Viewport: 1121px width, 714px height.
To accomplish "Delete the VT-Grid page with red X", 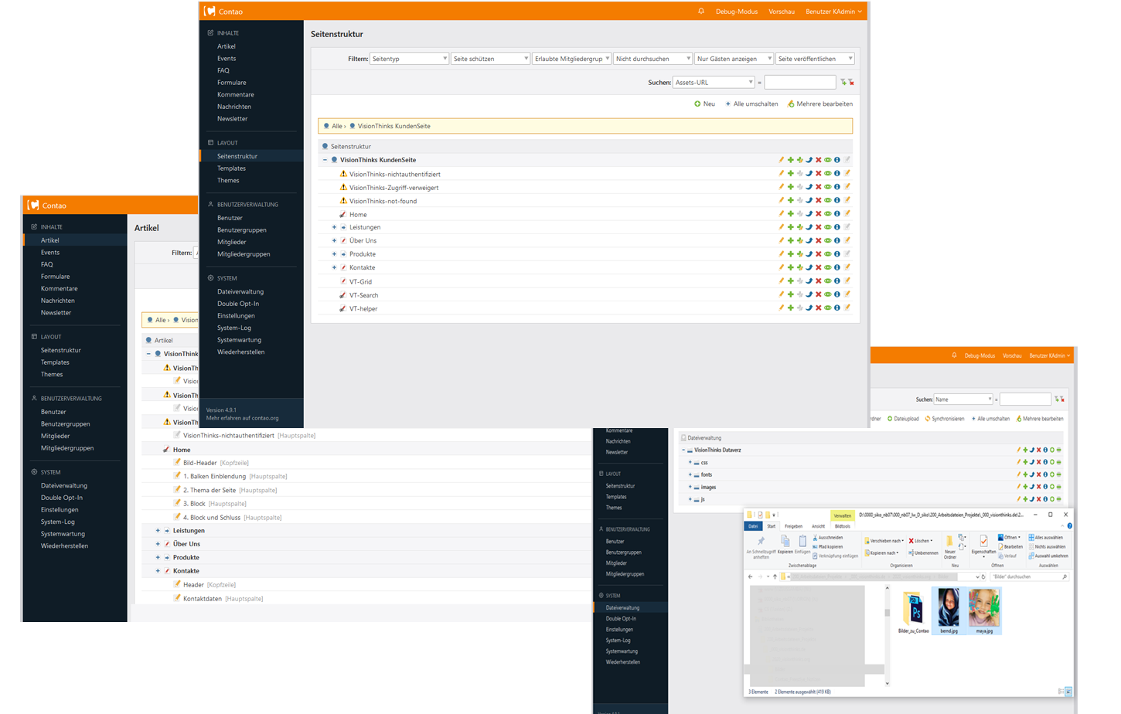I will (x=818, y=281).
